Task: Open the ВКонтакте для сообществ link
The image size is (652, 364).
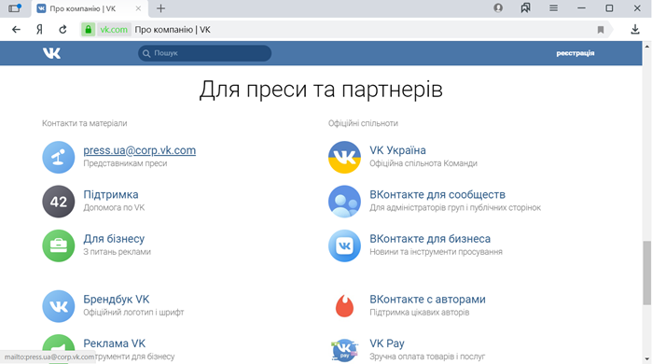Action: pyautogui.click(x=437, y=194)
